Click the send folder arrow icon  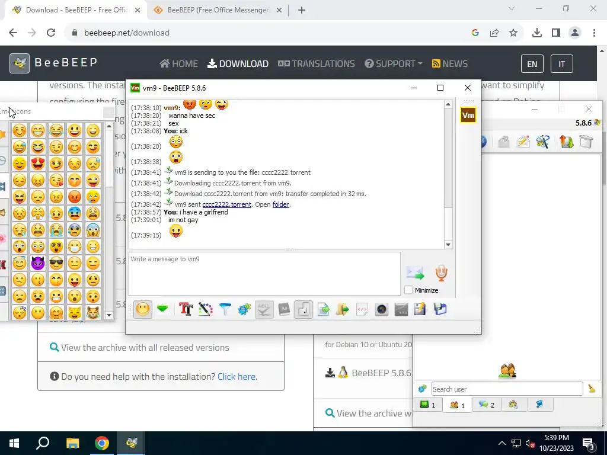(x=343, y=309)
